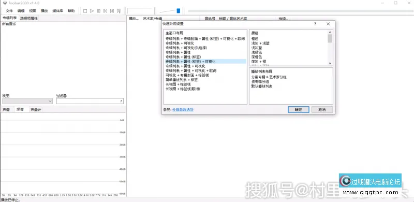
Task: Click the color list scrollbar thumb
Action: tap(330, 38)
